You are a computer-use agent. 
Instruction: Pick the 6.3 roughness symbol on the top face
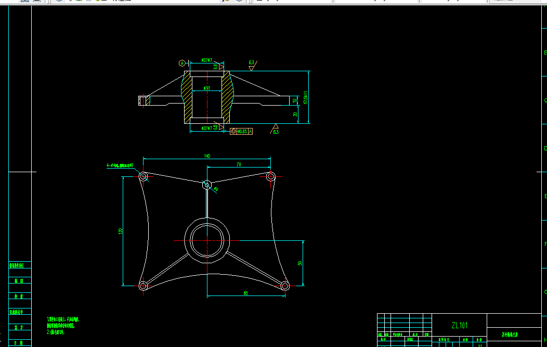(253, 65)
